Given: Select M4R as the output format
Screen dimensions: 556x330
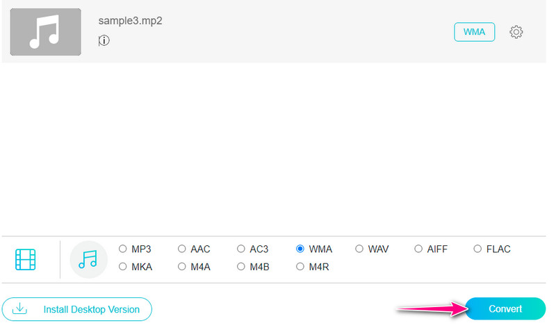Looking at the screenshot, I should [300, 266].
